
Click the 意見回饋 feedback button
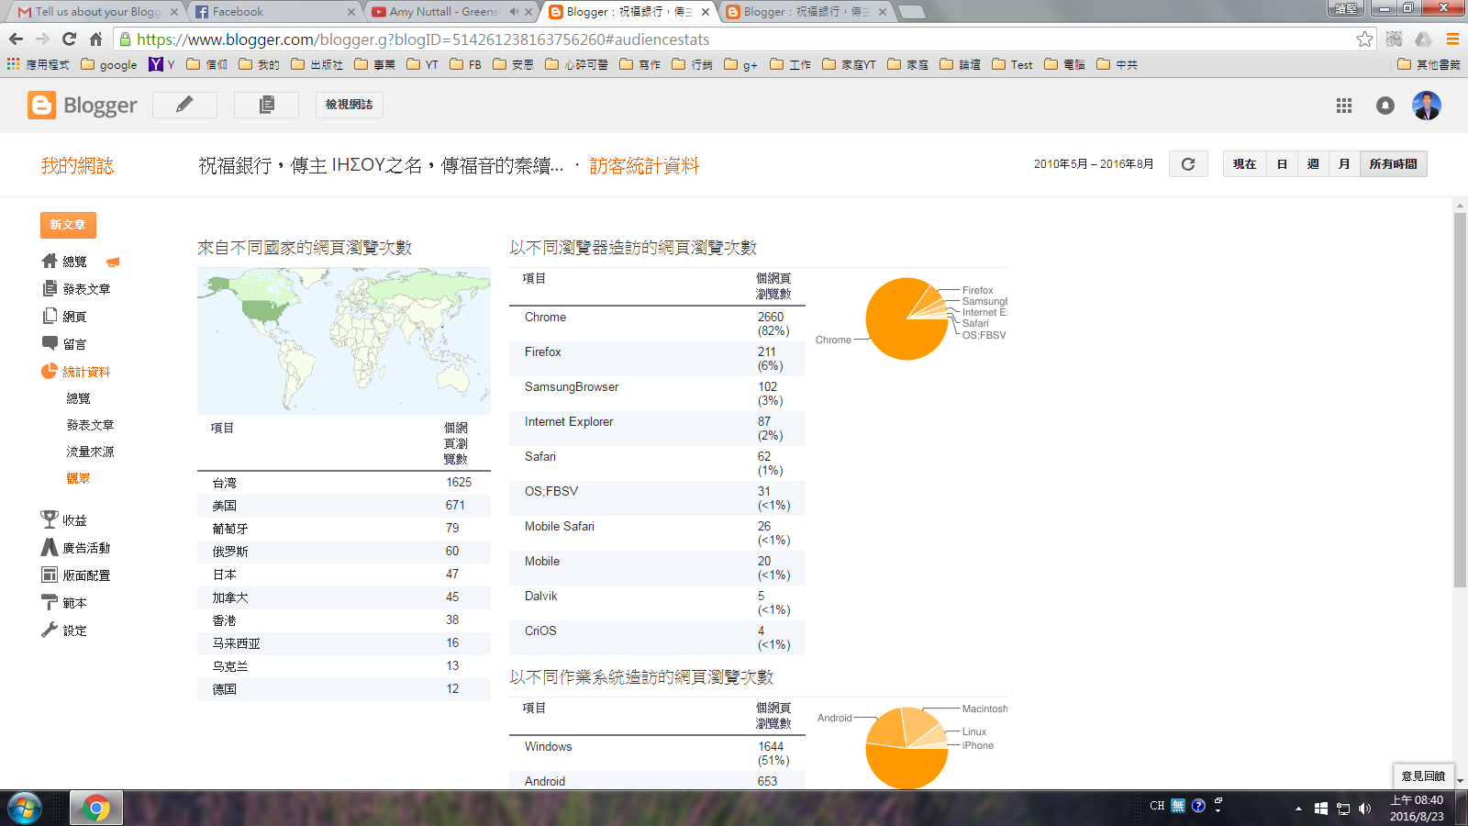(x=1423, y=776)
